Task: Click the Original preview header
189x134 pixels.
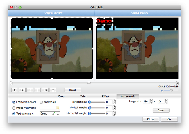Action: [54, 13]
